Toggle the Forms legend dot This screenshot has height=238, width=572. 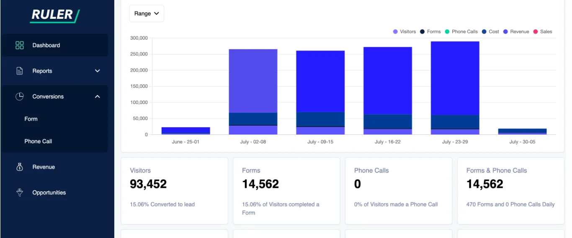[x=423, y=32]
